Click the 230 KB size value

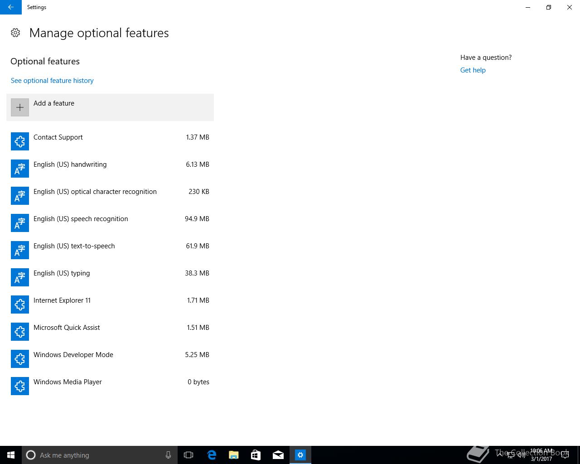point(199,192)
